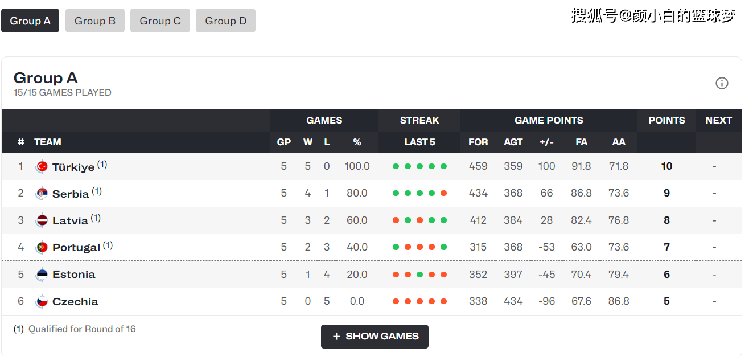This screenshot has width=753, height=356.
Task: Expand games with the SHOW GAMES button
Action: click(x=375, y=337)
